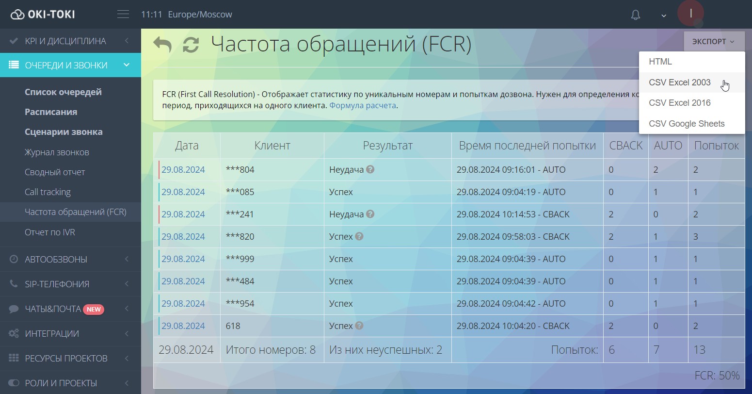Refresh the FCR report
Screen dimensions: 752x394
coord(191,45)
